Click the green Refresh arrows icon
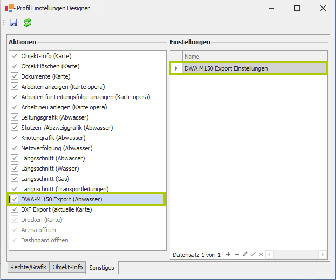The height and width of the screenshot is (280, 336). coord(27,23)
